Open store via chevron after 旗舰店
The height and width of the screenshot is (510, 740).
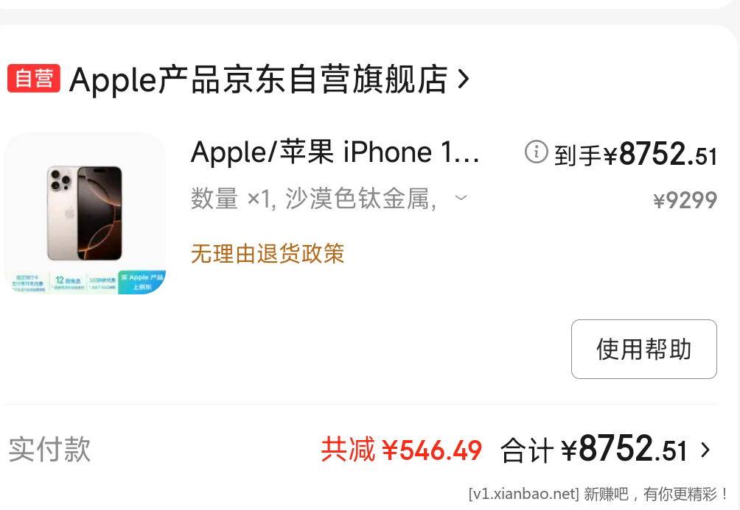click(x=464, y=79)
